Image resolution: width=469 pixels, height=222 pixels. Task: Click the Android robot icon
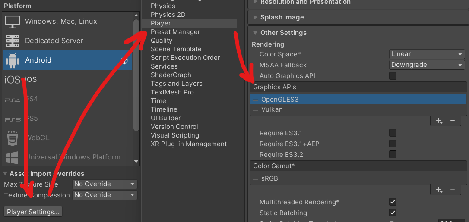click(12, 60)
